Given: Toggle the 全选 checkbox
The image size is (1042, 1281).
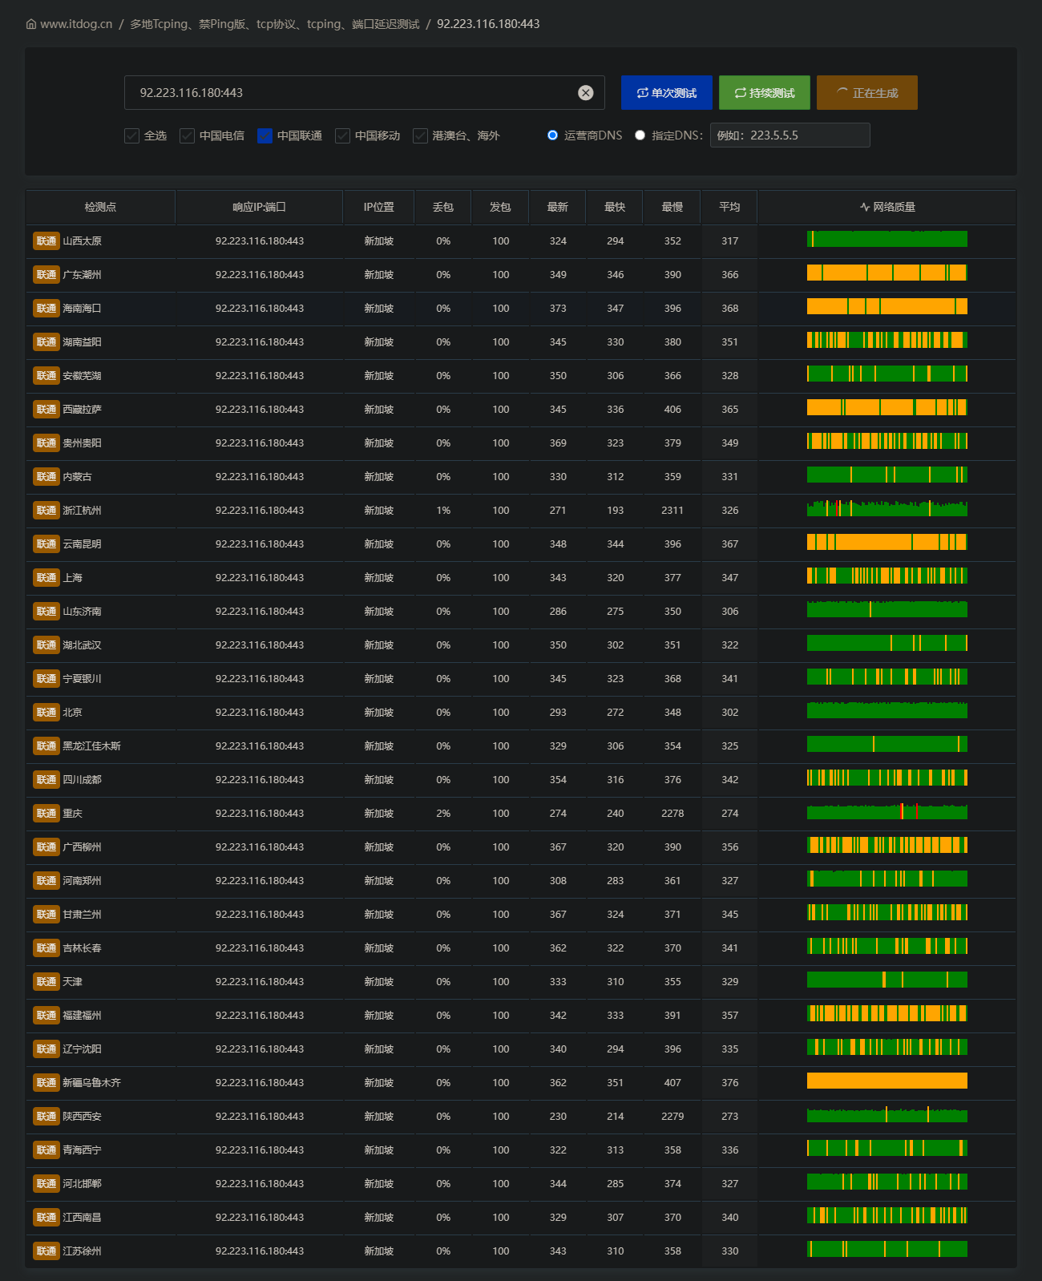Looking at the screenshot, I should [132, 135].
